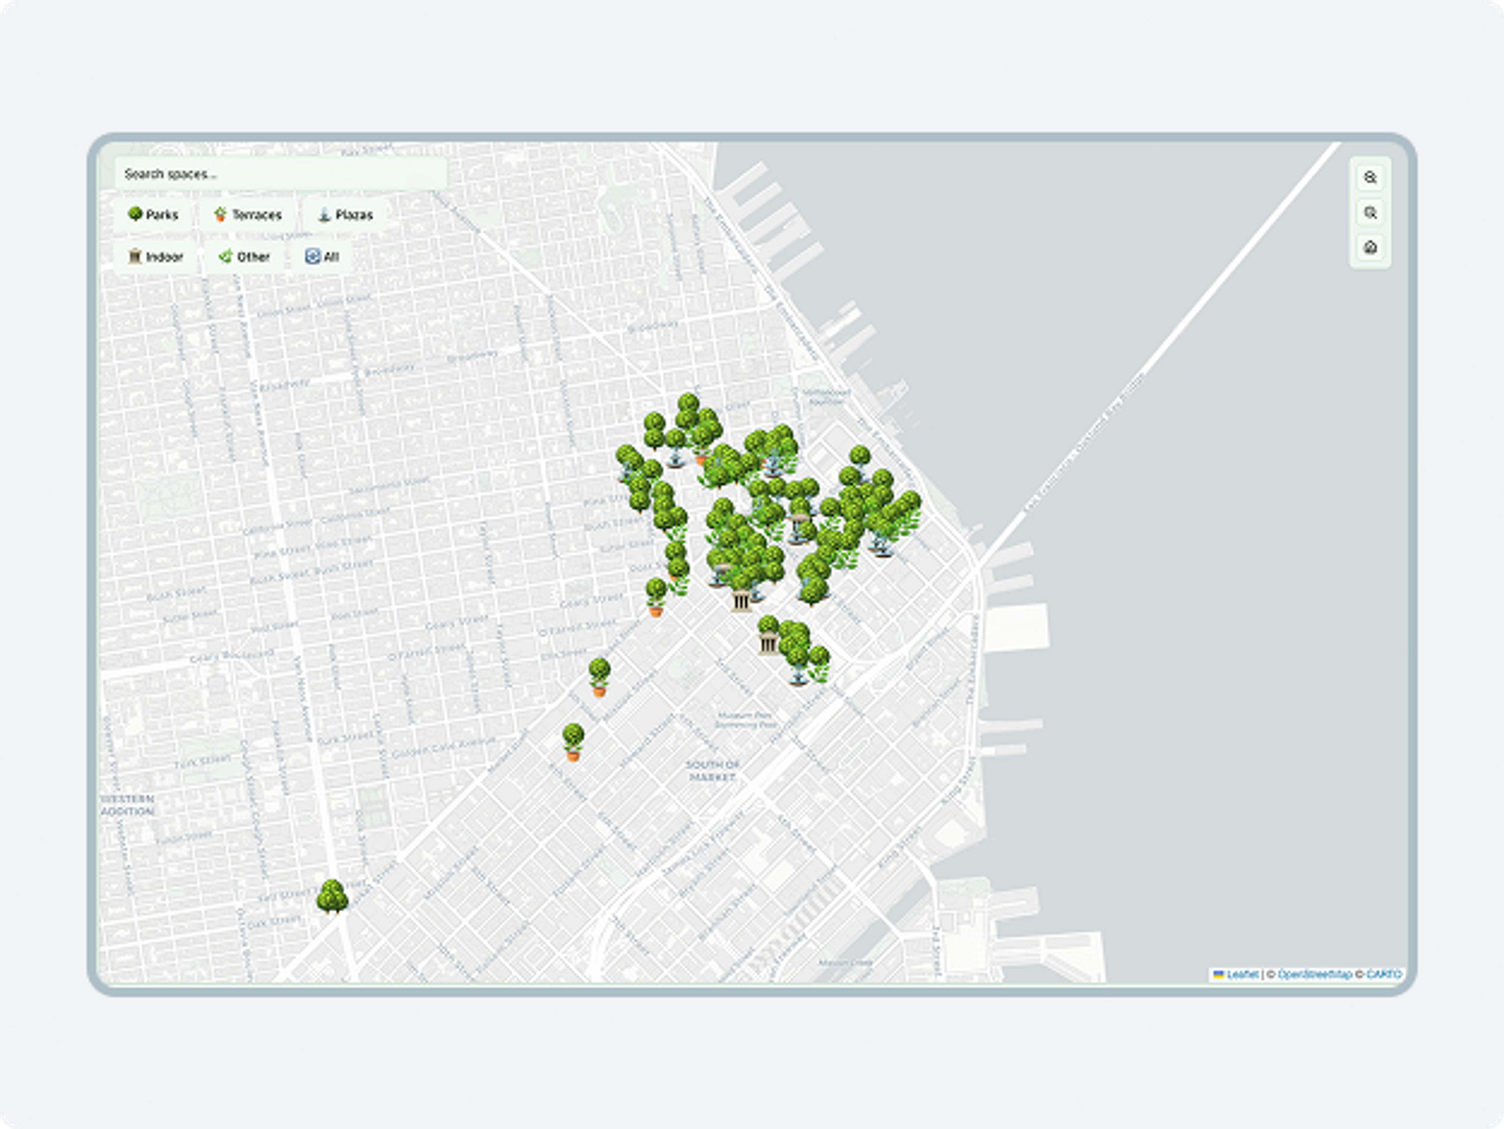Image resolution: width=1504 pixels, height=1129 pixels.
Task: Click the lowest potted-plant terrace marker
Action: point(573,742)
